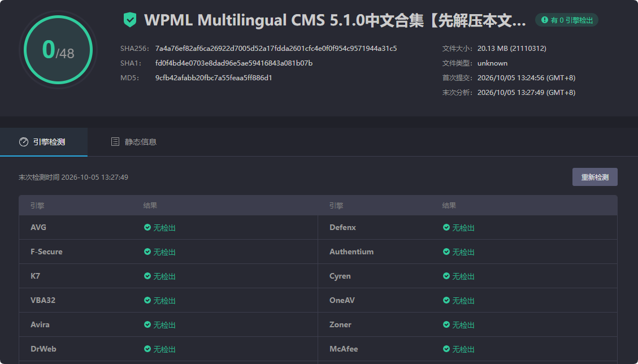The height and width of the screenshot is (364, 638).
Task: Click the green check icon in the Avira row
Action: click(147, 324)
